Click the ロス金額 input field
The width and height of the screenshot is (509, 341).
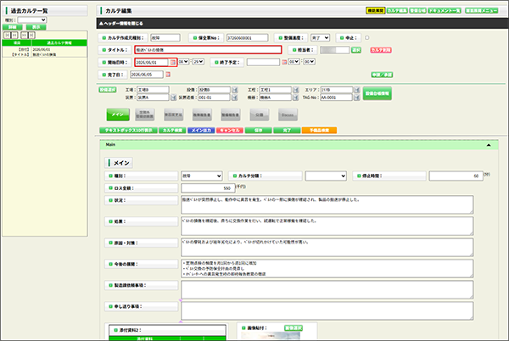coord(208,188)
